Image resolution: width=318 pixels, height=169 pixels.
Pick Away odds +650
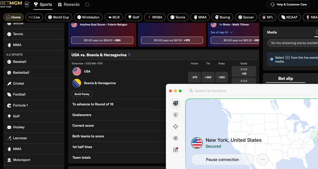click(x=221, y=77)
